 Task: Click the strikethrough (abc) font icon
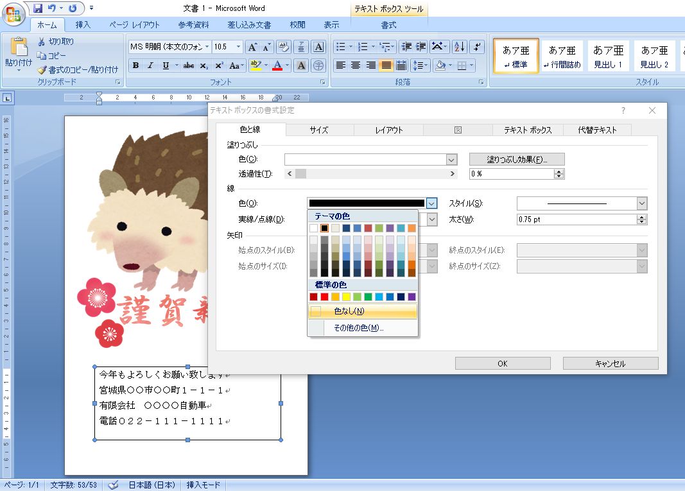pos(189,65)
